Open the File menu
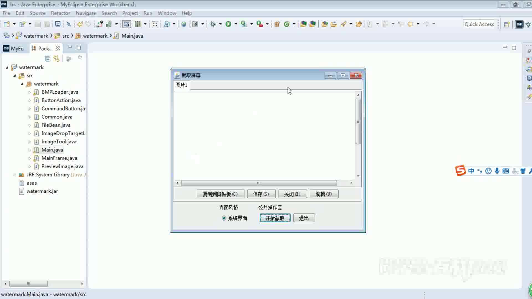 tap(6, 13)
